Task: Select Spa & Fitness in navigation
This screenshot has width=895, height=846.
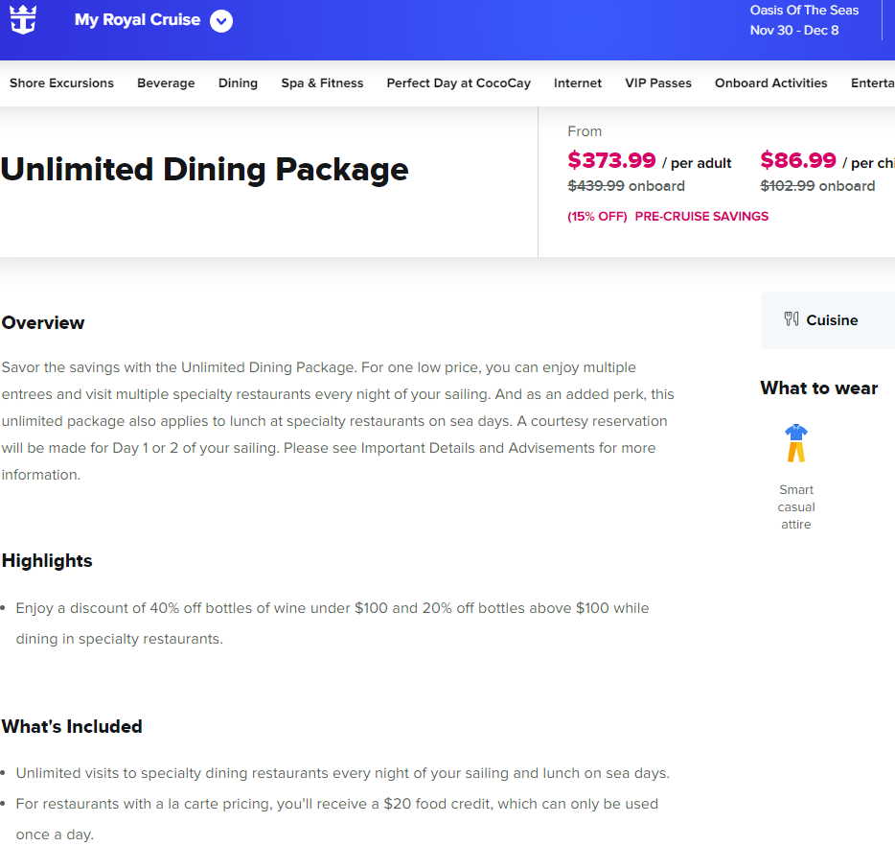Action: point(322,83)
